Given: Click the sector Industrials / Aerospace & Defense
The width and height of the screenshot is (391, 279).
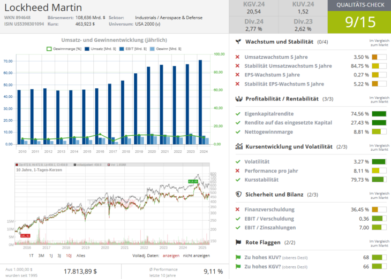Looking at the screenshot, I should pyautogui.click(x=169, y=18).
